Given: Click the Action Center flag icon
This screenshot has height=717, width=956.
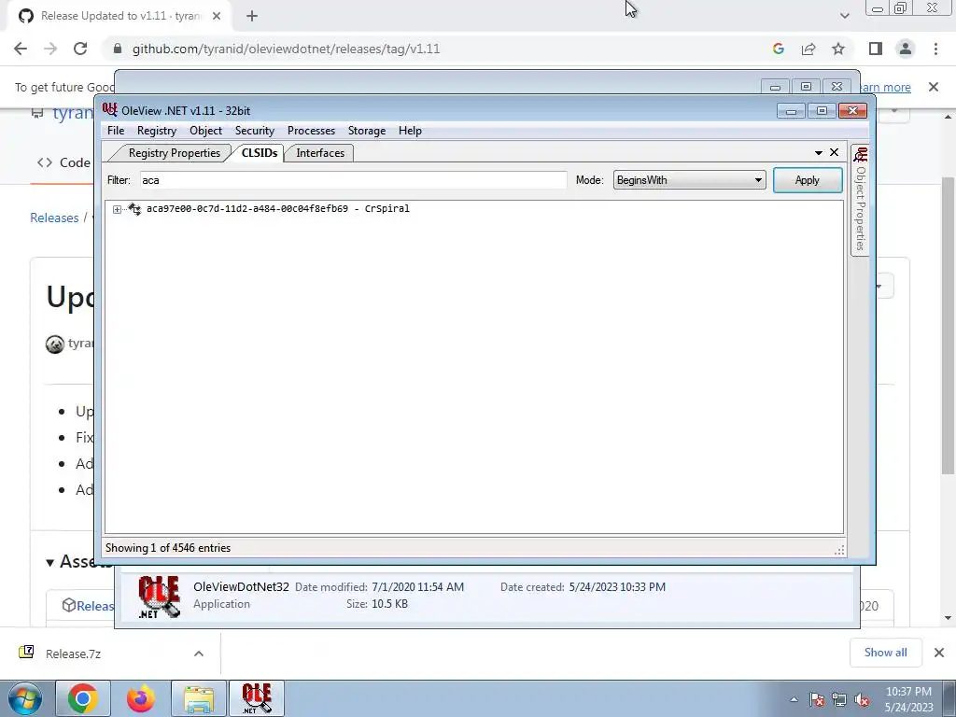Looking at the screenshot, I should (x=817, y=700).
